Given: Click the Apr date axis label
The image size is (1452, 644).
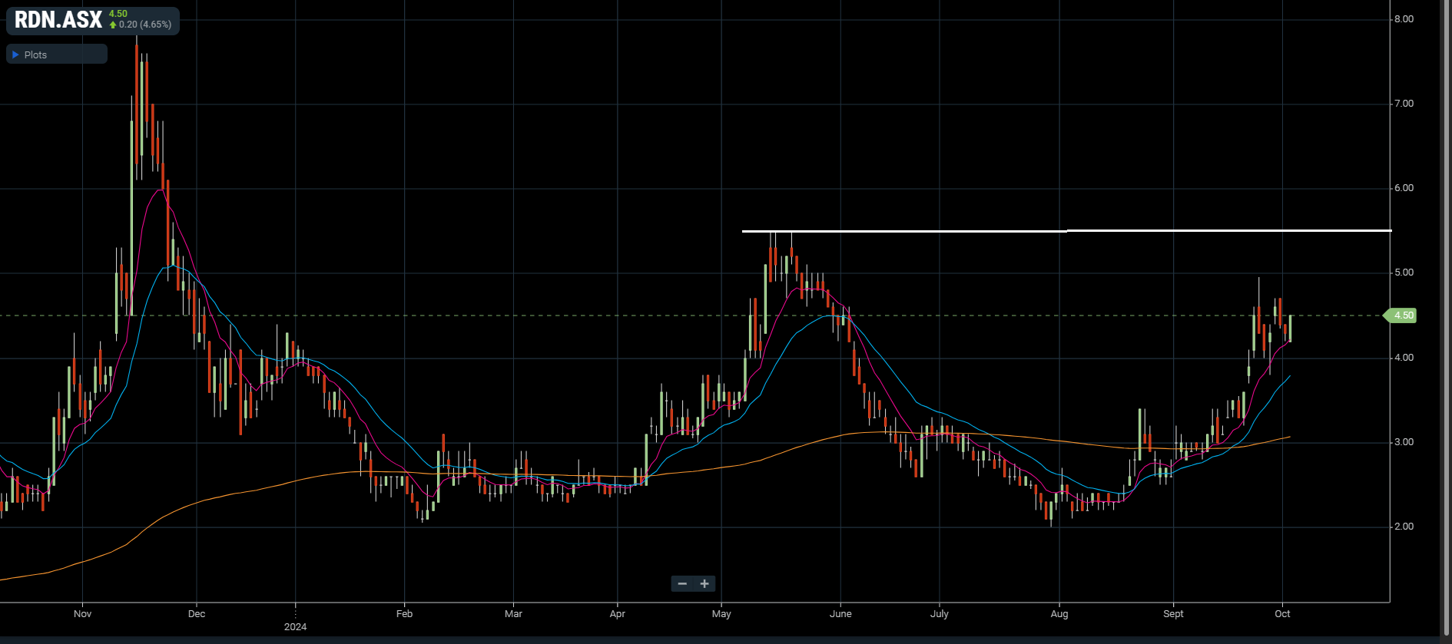Looking at the screenshot, I should 617,614.
